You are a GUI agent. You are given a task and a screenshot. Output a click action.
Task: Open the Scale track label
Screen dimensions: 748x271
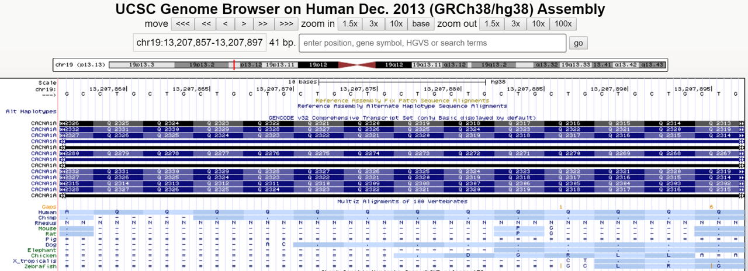[47, 83]
